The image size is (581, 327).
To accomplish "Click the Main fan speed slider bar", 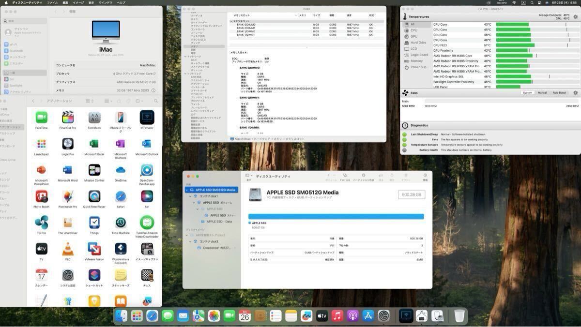I will (502, 101).
